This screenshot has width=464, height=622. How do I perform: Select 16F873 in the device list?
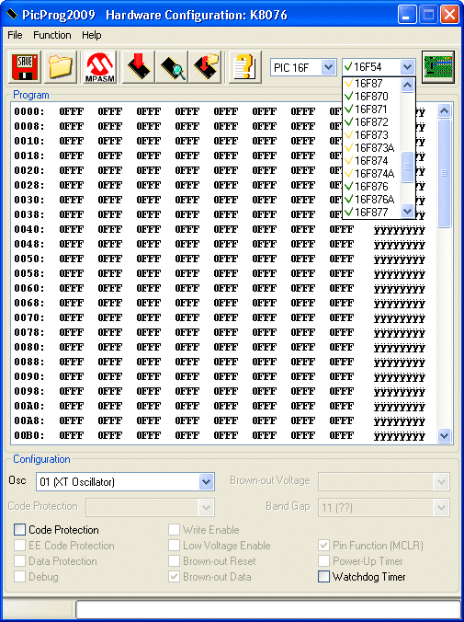pyautogui.click(x=371, y=135)
